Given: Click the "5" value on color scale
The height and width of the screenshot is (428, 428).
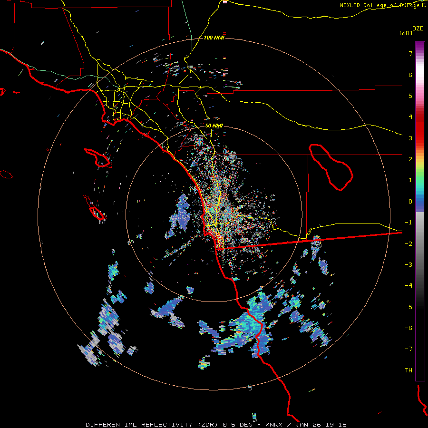Looking at the screenshot, I should point(410,96).
